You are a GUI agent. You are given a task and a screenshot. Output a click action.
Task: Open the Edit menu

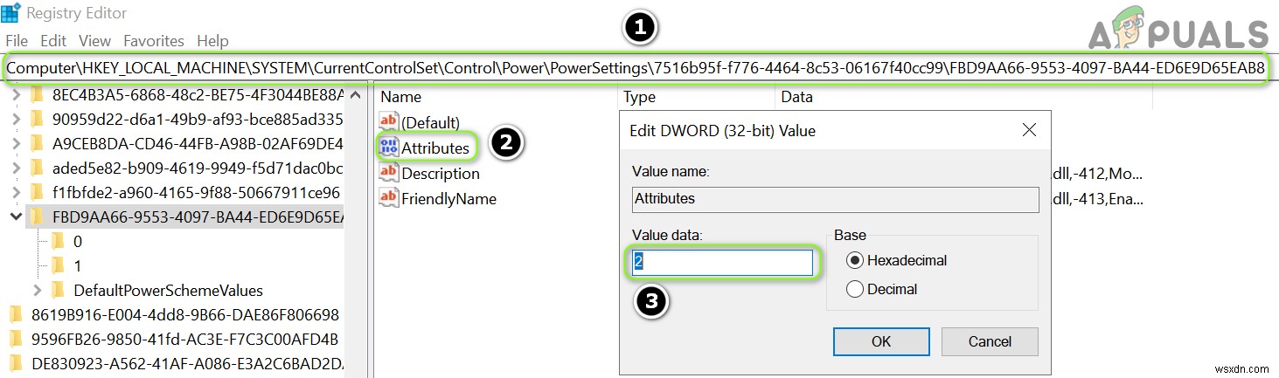tap(53, 41)
